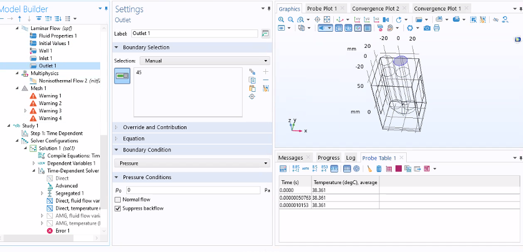Screen dimensions: 523x252
Task: Click the Zoom In icon in Graphics toolbar
Action: pyautogui.click(x=281, y=19)
